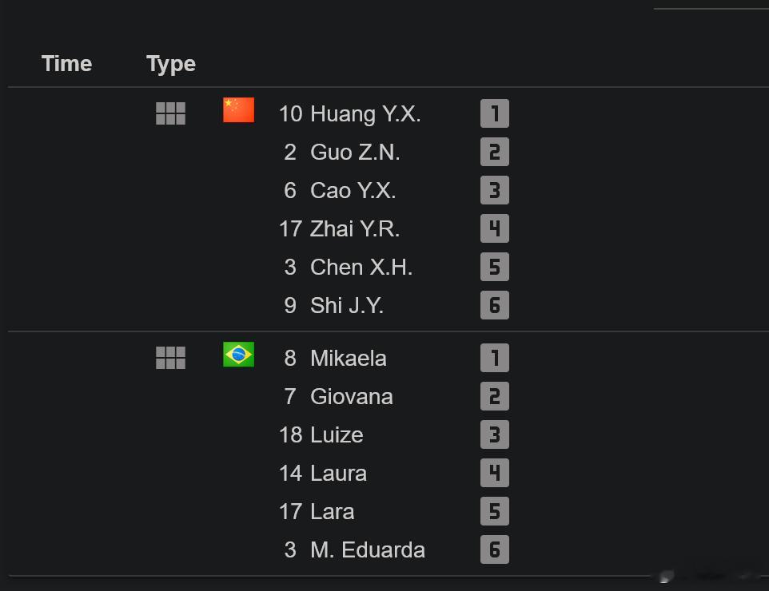Viewport: 769px width, 591px height.
Task: Open player Cao Y.X. profile
Action: click(x=353, y=190)
